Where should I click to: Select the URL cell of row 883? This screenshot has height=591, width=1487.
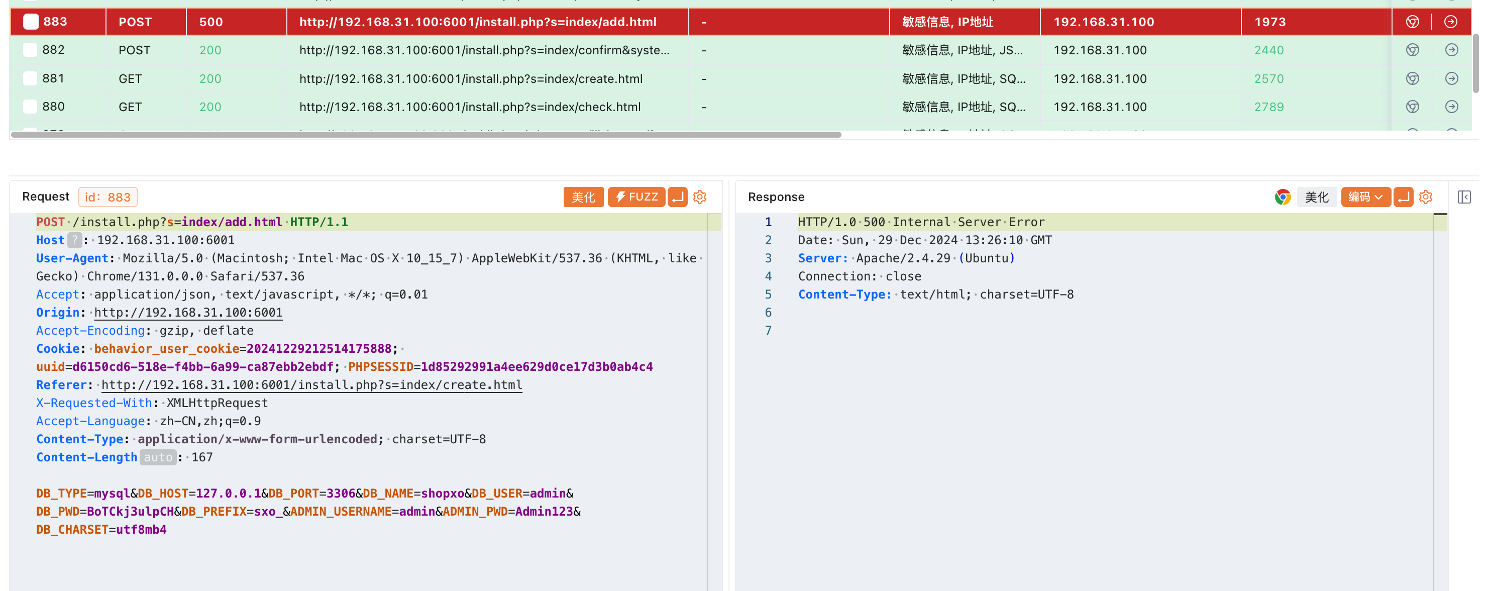[x=487, y=22]
